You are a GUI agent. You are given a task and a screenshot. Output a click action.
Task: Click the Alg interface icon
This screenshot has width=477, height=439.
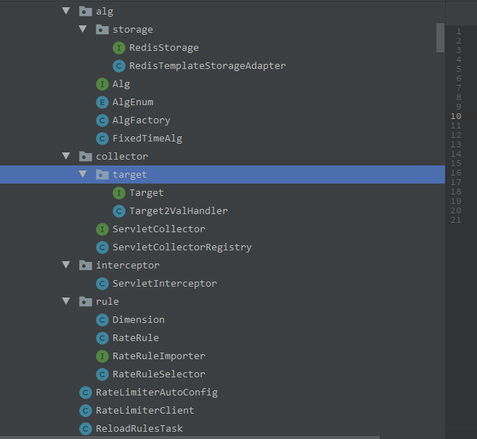click(x=102, y=84)
